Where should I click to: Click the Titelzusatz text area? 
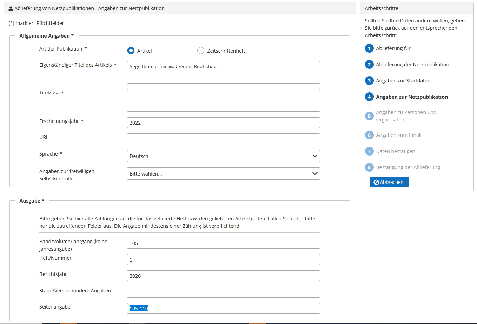click(224, 100)
